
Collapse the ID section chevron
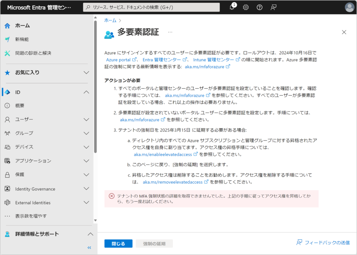coord(86,92)
